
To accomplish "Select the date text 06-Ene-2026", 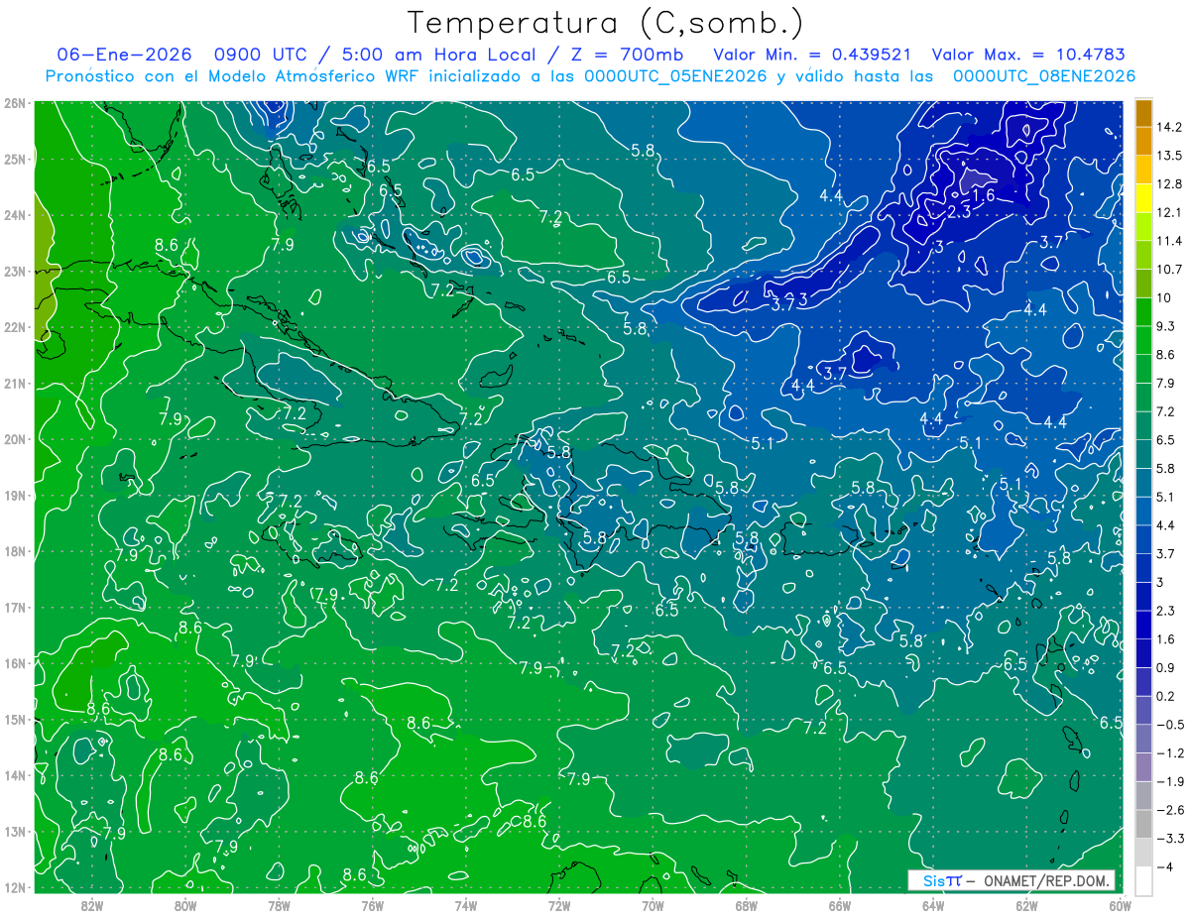I will click(x=124, y=55).
